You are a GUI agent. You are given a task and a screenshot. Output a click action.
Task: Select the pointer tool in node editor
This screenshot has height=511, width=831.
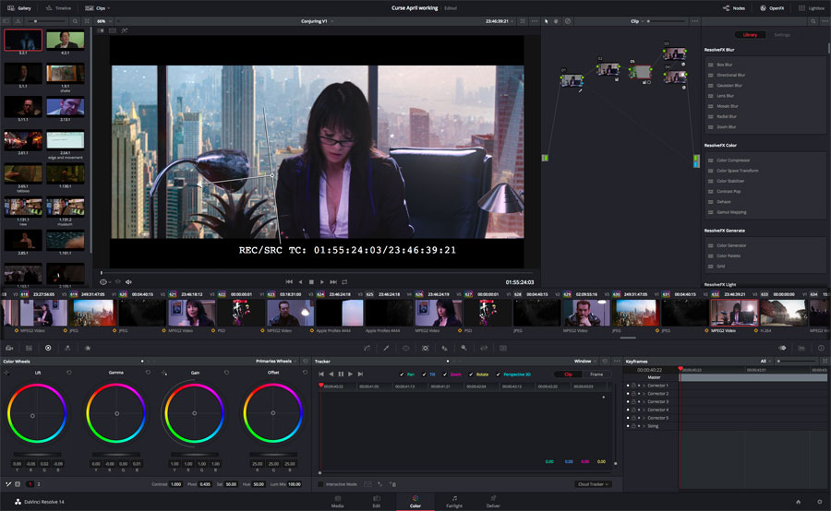[x=547, y=21]
